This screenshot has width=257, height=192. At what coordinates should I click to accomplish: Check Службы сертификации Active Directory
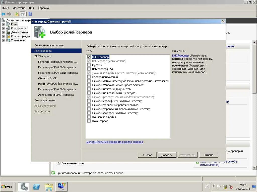click(89, 101)
